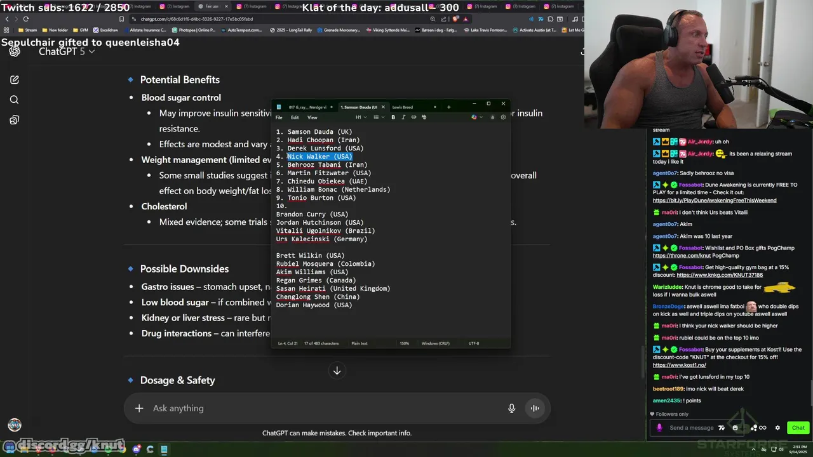813x457 pixels.
Task: Open the 'Excalidraw' bookmark
Action: click(106, 30)
